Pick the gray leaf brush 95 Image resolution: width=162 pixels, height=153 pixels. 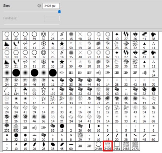coord(34,91)
